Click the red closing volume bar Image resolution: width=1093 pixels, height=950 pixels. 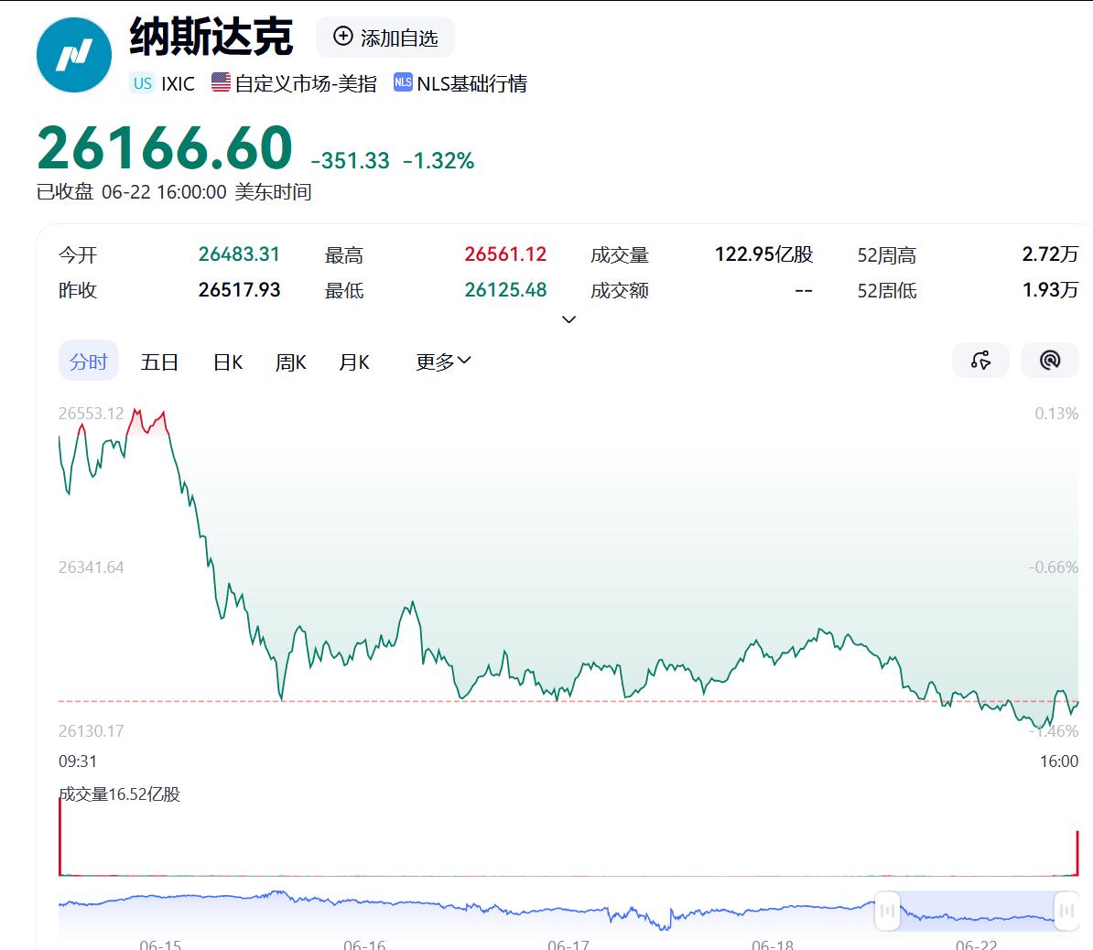click(1077, 852)
